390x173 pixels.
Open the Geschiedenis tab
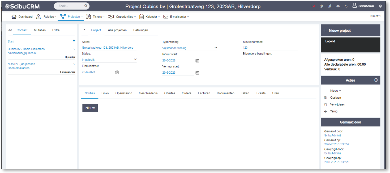point(148,93)
